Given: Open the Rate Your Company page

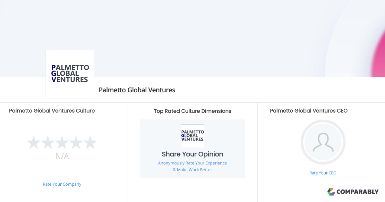Looking at the screenshot, I should (x=62, y=184).
